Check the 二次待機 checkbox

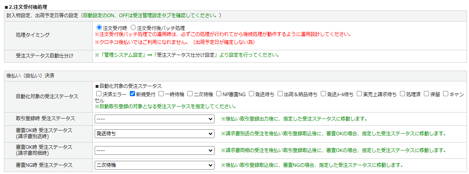[190, 94]
